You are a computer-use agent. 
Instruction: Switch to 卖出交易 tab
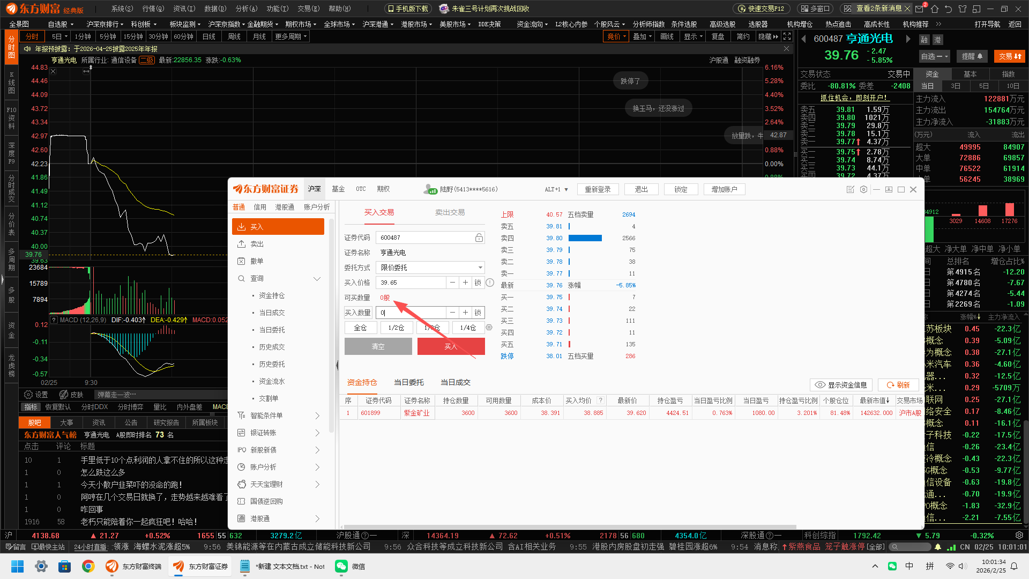pyautogui.click(x=450, y=212)
